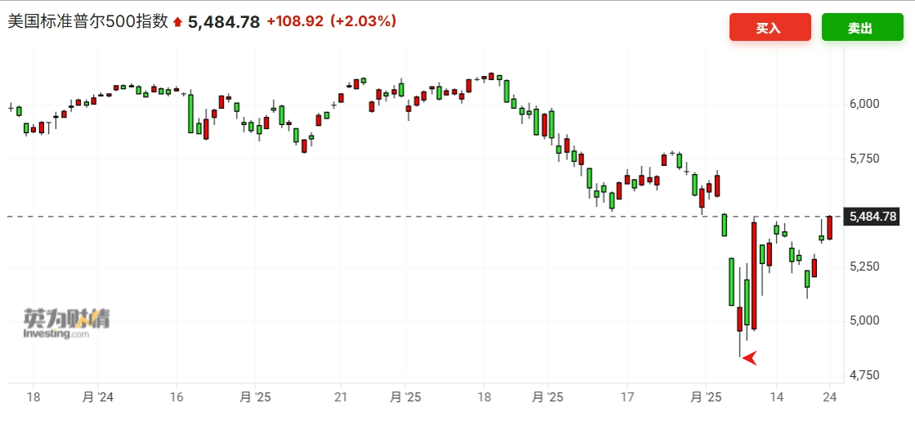Click the Investing.com watermark logo
This screenshot has height=430, width=915.
click(x=66, y=324)
